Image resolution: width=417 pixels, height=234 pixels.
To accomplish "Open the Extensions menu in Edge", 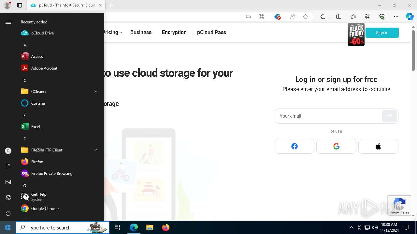I will coord(323,17).
